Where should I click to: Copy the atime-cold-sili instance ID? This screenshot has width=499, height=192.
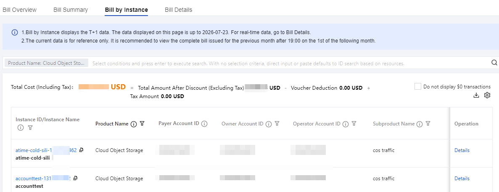coord(81,150)
